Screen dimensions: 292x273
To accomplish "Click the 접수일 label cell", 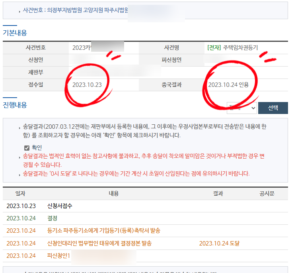I will (x=35, y=85).
